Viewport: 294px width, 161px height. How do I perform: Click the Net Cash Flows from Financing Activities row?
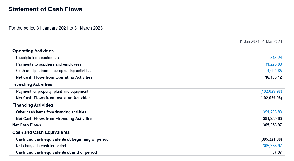pos(147,119)
